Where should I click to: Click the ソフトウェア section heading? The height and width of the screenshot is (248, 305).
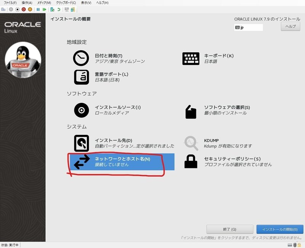click(x=82, y=94)
